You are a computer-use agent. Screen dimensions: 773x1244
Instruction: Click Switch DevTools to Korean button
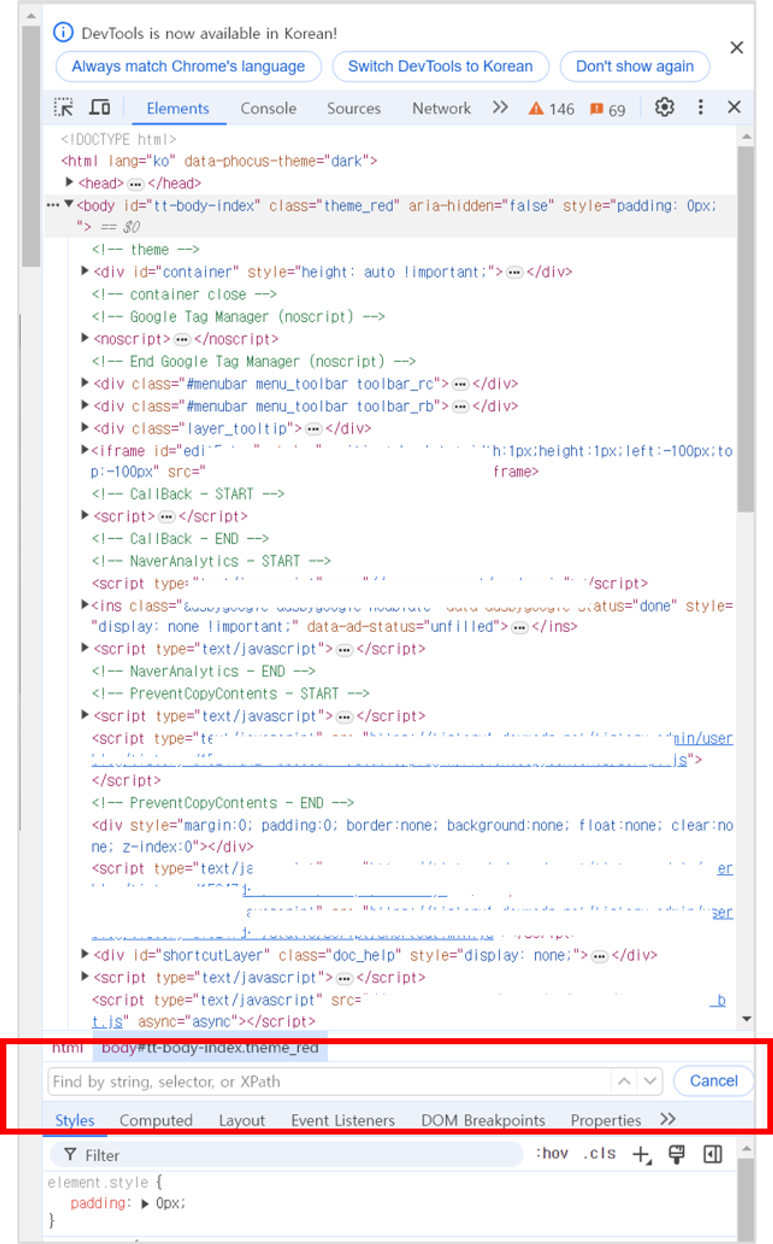tap(440, 66)
